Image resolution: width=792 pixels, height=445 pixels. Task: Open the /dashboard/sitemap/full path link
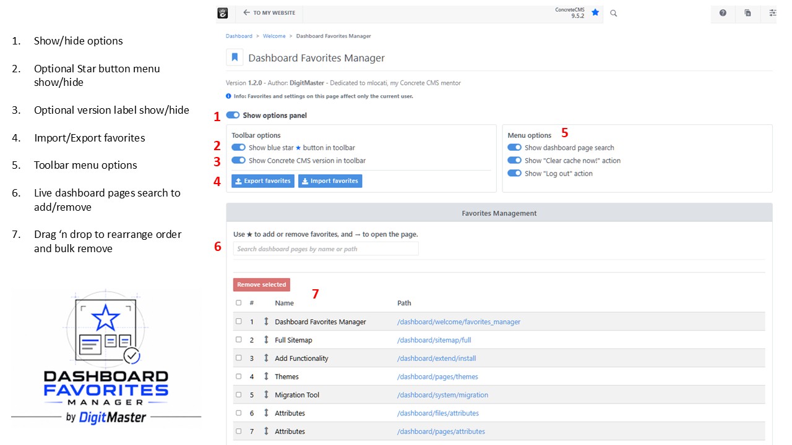click(434, 340)
